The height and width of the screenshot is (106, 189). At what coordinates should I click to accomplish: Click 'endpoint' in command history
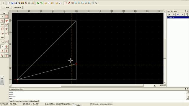coord(12,96)
